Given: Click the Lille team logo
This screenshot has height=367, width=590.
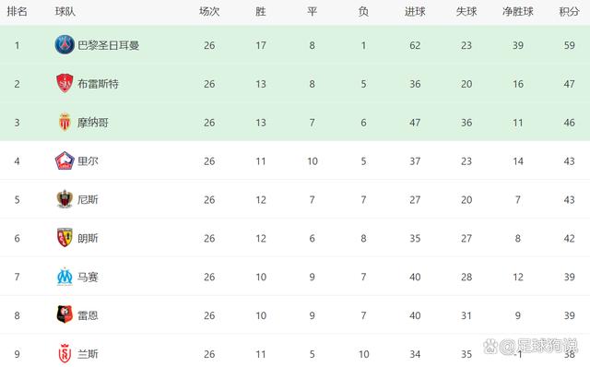Looking at the screenshot, I should point(65,160).
